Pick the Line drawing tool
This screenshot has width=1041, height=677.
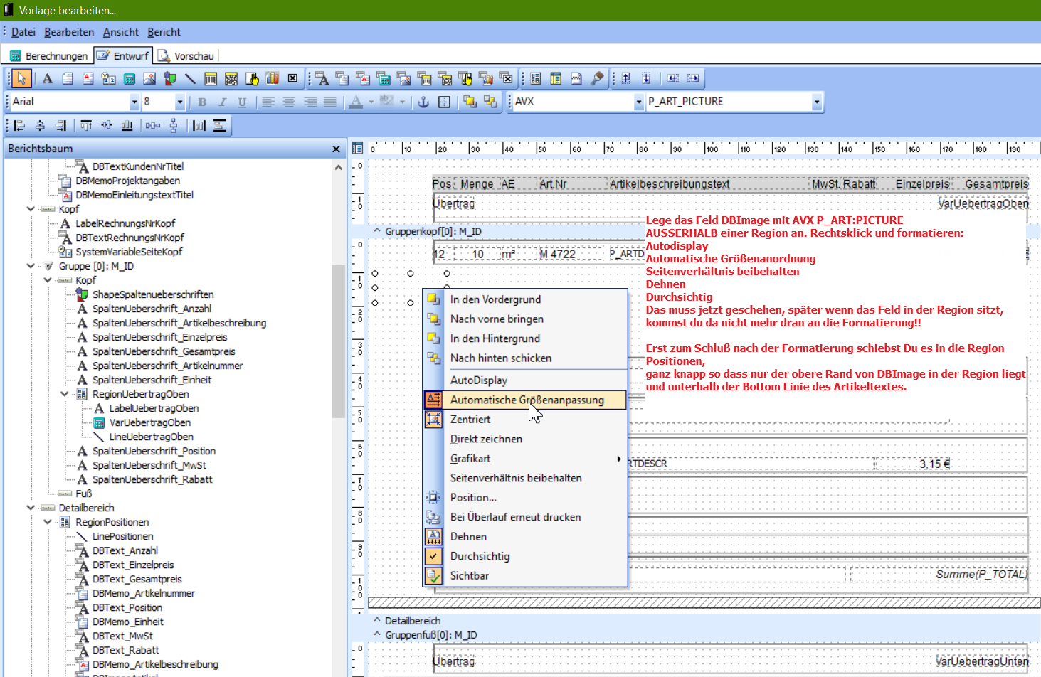point(190,78)
